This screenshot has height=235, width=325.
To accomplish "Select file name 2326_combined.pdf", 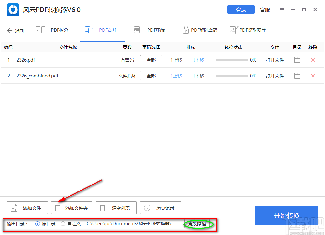I will (37, 76).
